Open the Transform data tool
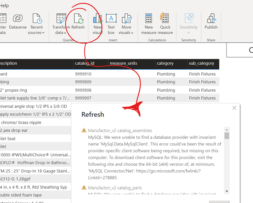 61,24
